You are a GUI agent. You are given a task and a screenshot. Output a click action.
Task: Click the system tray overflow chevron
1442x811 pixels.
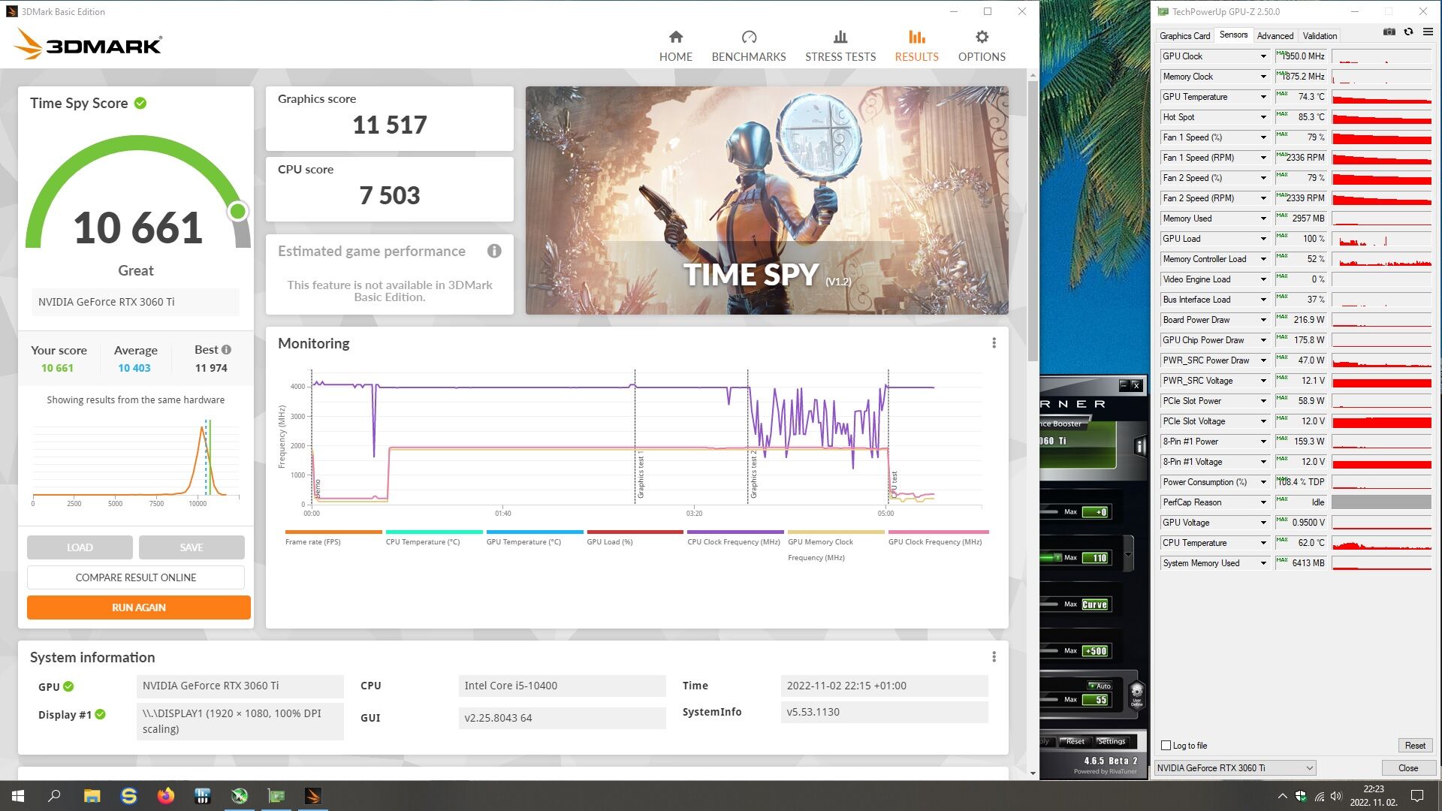pyautogui.click(x=1282, y=796)
